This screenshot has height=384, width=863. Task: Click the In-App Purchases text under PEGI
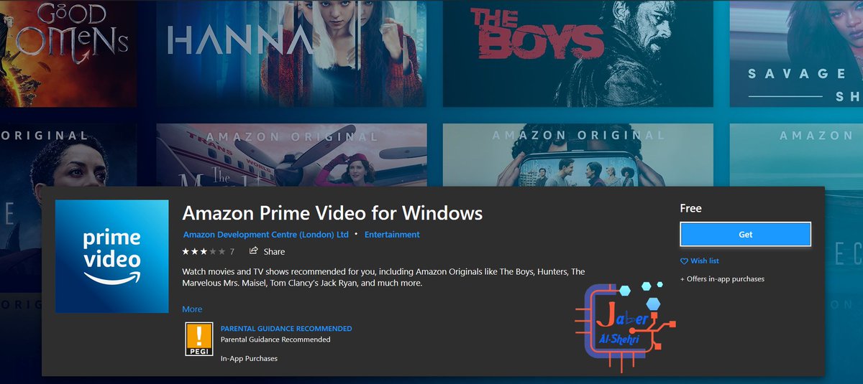(249, 358)
